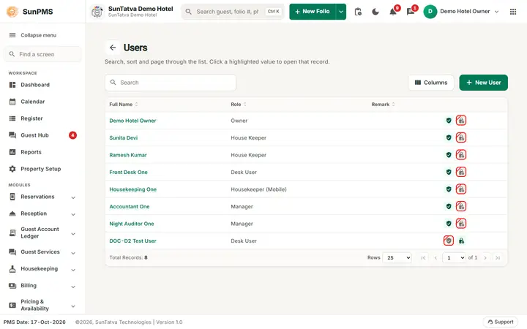The height and width of the screenshot is (329, 527).
Task: Toggle active shield for DOC-D2 Test User
Action: point(449,241)
